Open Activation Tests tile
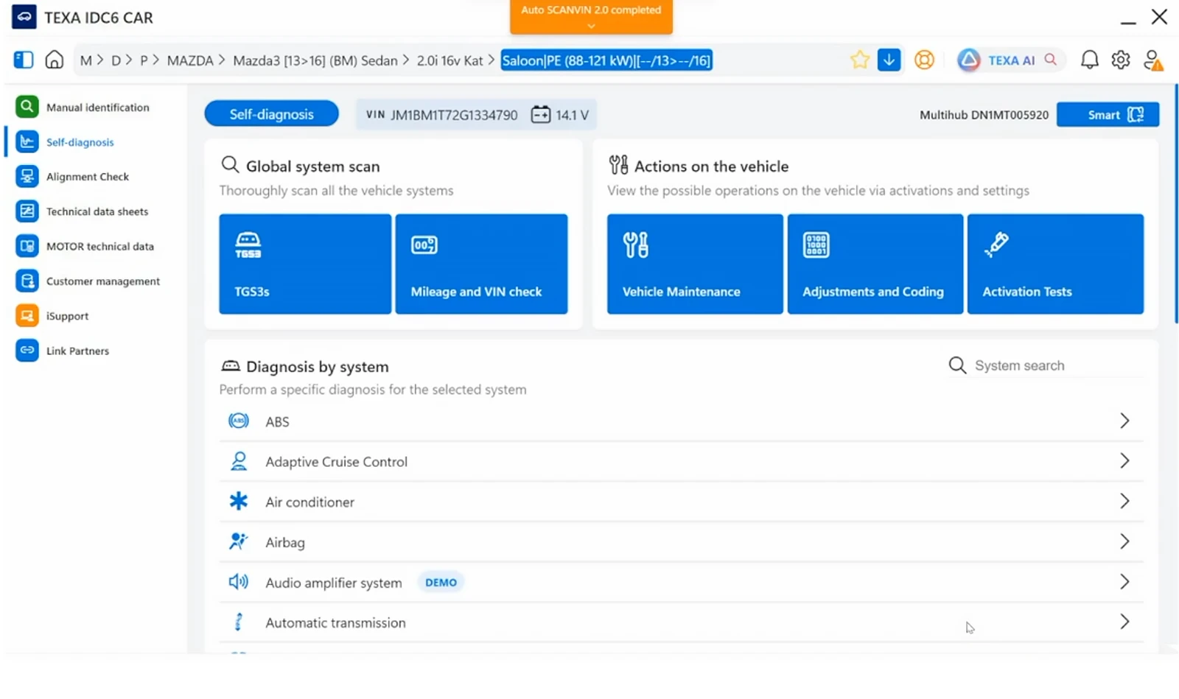The height and width of the screenshot is (699, 1179). (x=1055, y=264)
